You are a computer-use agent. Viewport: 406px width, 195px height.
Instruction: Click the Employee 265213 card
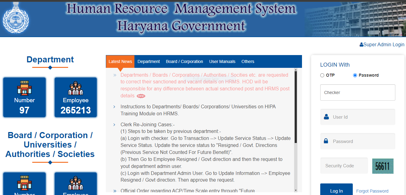tap(76, 97)
